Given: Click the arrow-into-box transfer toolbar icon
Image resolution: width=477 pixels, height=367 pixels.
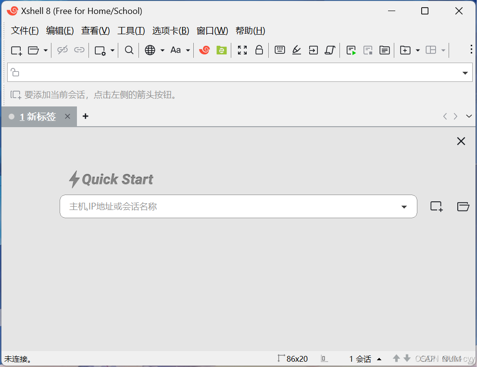Looking at the screenshot, I should [313, 50].
